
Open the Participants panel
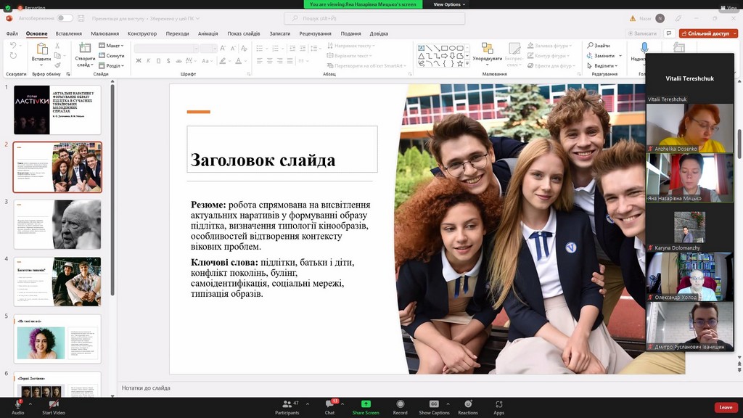pyautogui.click(x=287, y=404)
